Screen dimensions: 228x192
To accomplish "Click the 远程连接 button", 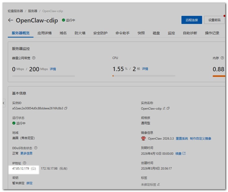I will point(192,20).
